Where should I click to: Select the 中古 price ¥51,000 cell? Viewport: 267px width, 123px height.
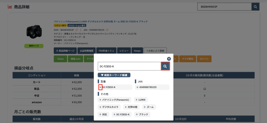[77, 96]
